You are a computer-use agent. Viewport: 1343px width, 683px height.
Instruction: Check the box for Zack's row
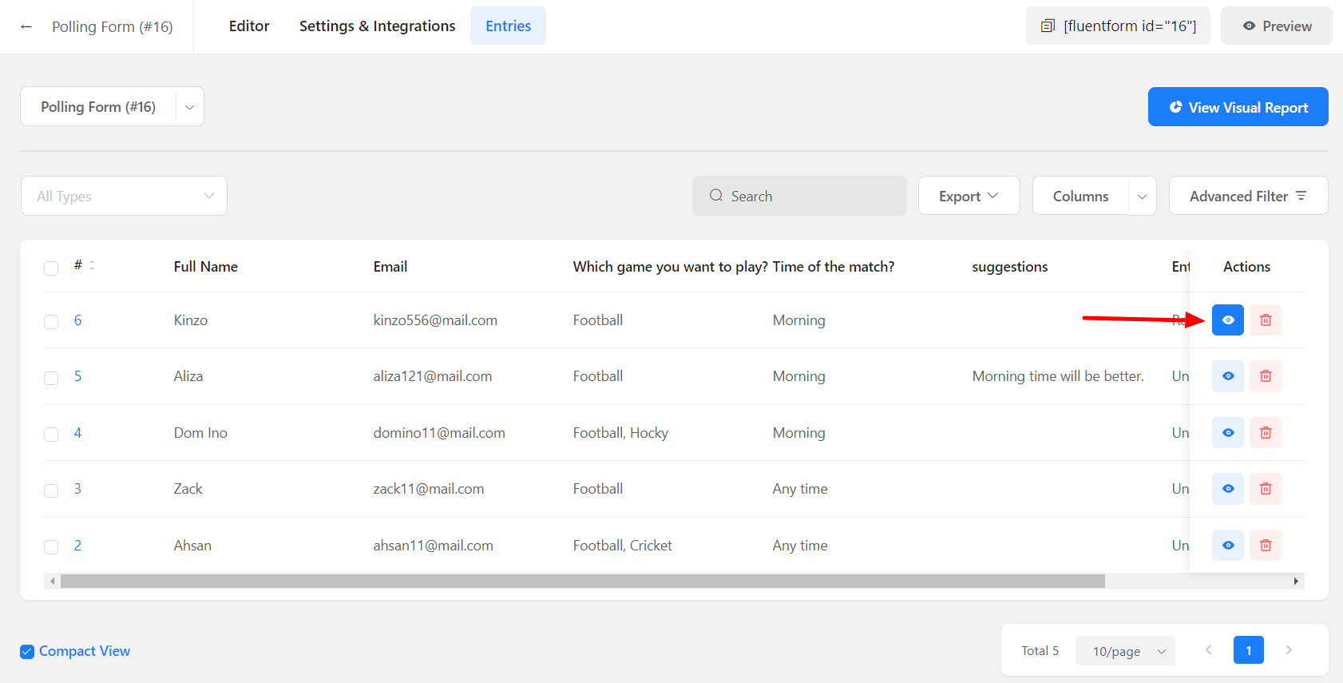(51, 490)
